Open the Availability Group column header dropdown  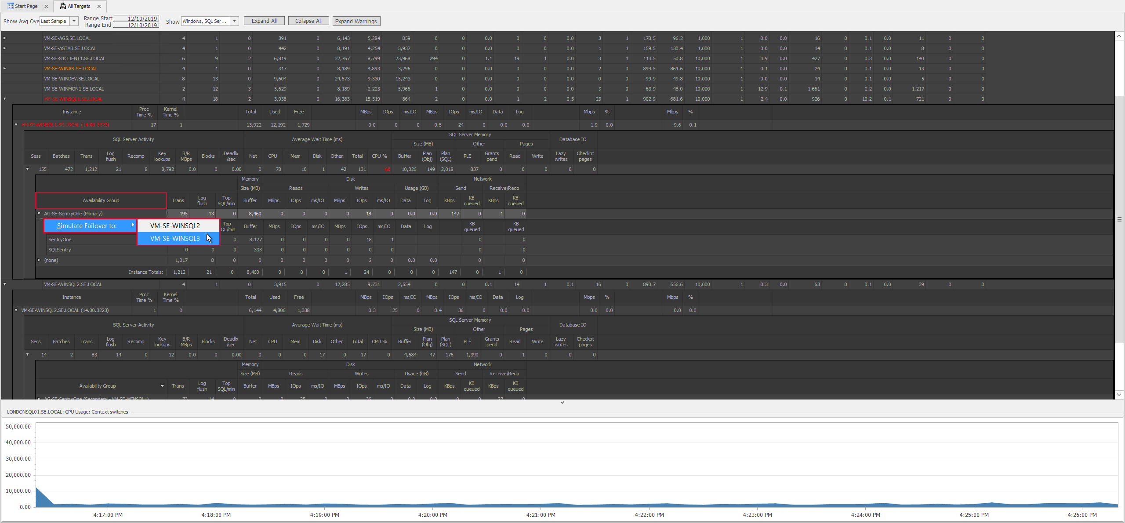[x=162, y=386]
